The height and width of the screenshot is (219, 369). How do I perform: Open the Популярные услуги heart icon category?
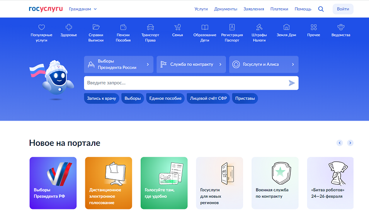coord(42,27)
